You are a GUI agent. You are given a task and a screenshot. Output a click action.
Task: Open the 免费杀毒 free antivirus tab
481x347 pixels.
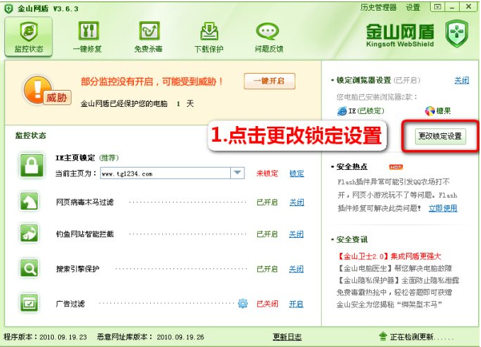coord(149,37)
